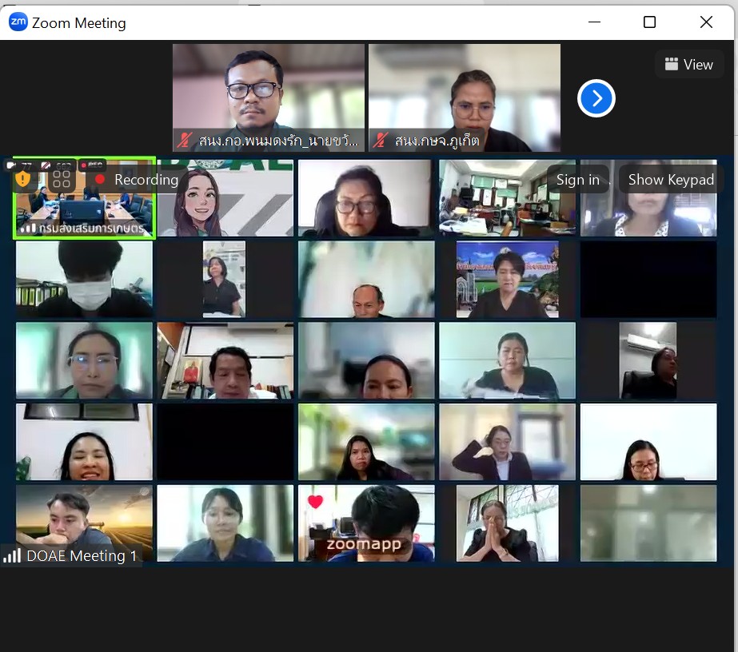Open the View layout menu
Screen dimensions: 738x652
pyautogui.click(x=688, y=65)
